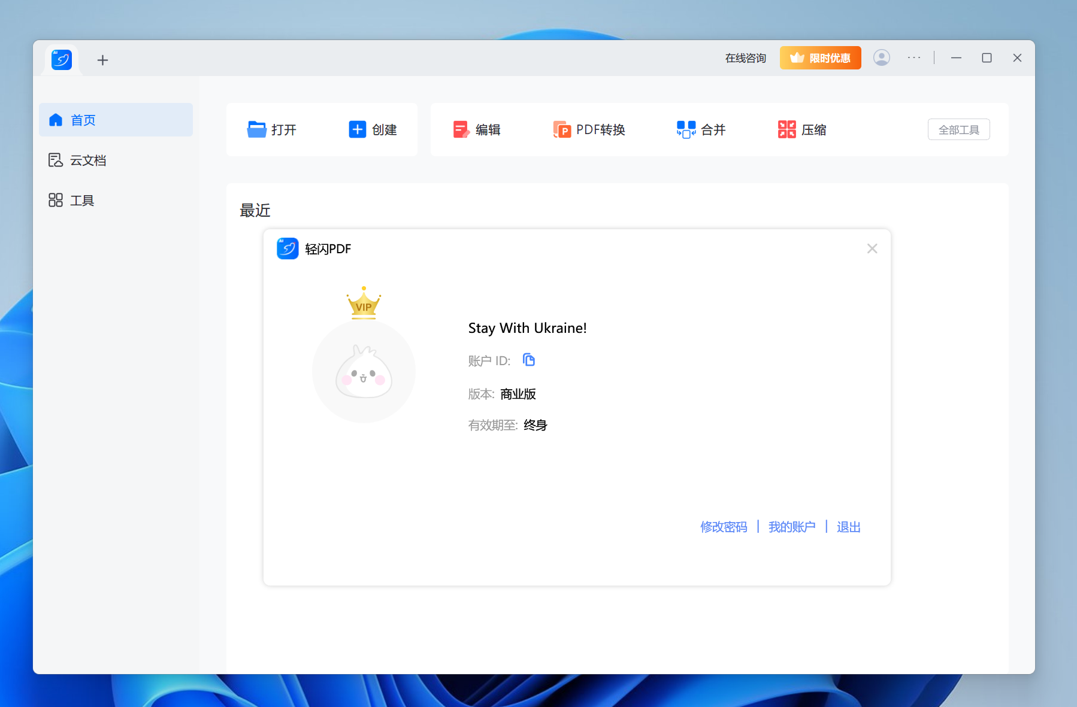
Task: Maximize the 轻闪PDF window
Action: click(x=987, y=57)
